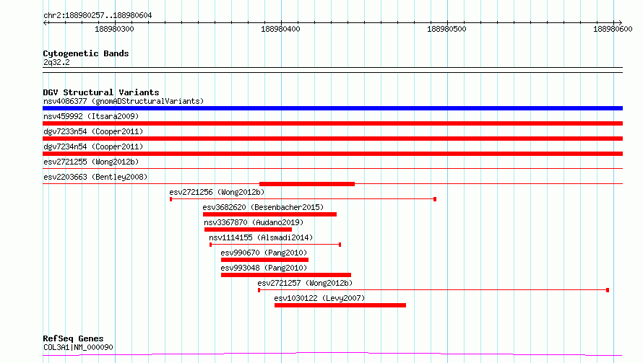Viewport: 643px width, 363px height.
Task: Click the nsv1114155 right endpoint marker
Action: (340, 245)
